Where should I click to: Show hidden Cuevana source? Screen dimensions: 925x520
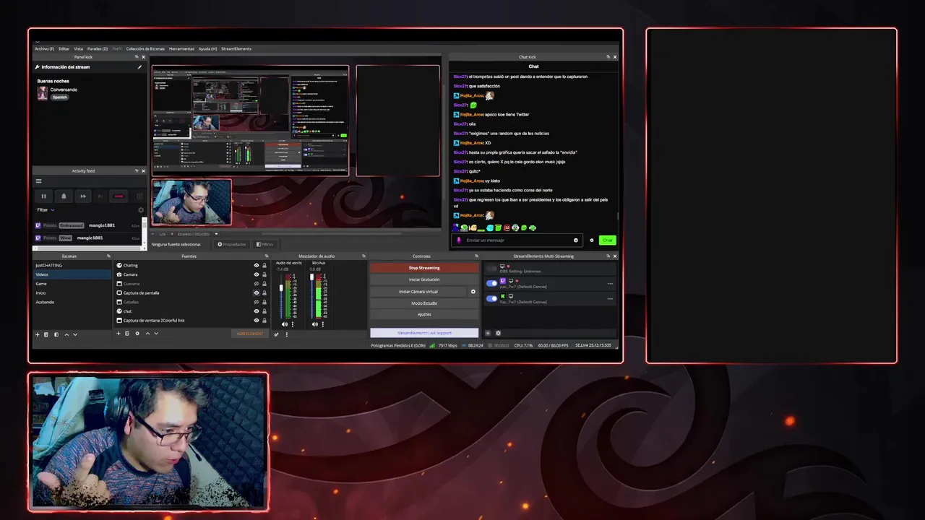[x=257, y=284]
